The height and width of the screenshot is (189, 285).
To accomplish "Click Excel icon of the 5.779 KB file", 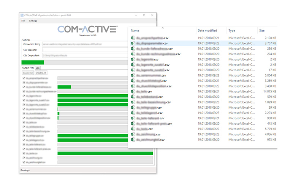I will (x=133, y=129).
